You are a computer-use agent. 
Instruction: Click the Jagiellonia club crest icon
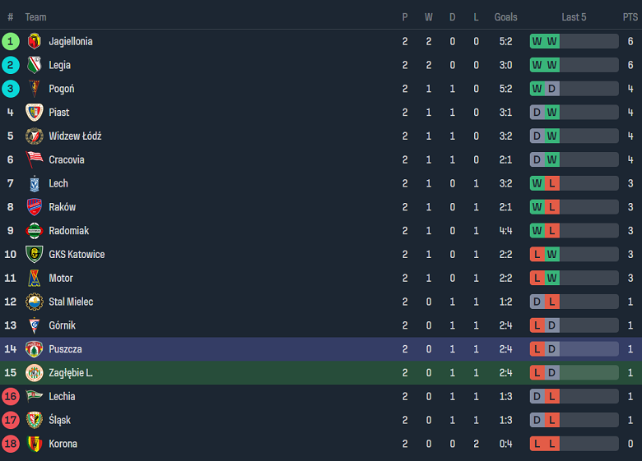[x=34, y=41]
